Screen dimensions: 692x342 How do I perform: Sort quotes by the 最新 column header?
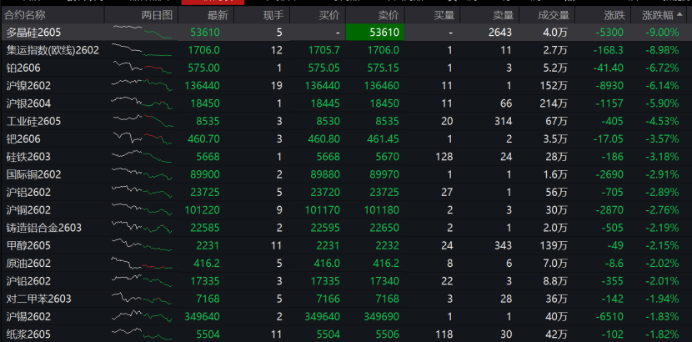pyautogui.click(x=217, y=15)
